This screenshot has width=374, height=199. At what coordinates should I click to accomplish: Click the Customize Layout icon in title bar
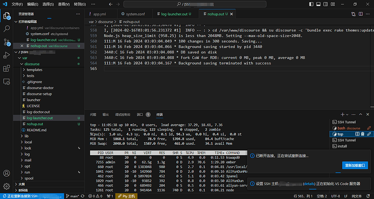click(332, 4)
